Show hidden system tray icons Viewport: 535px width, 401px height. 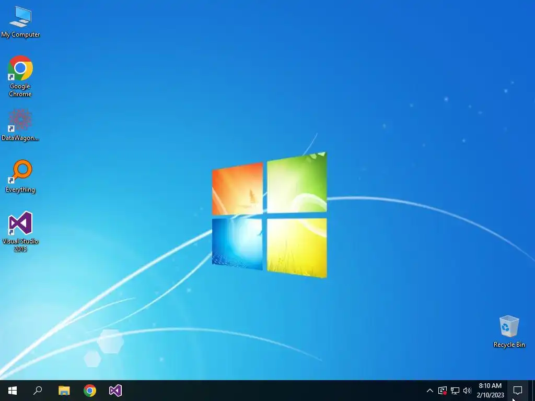pyautogui.click(x=430, y=391)
